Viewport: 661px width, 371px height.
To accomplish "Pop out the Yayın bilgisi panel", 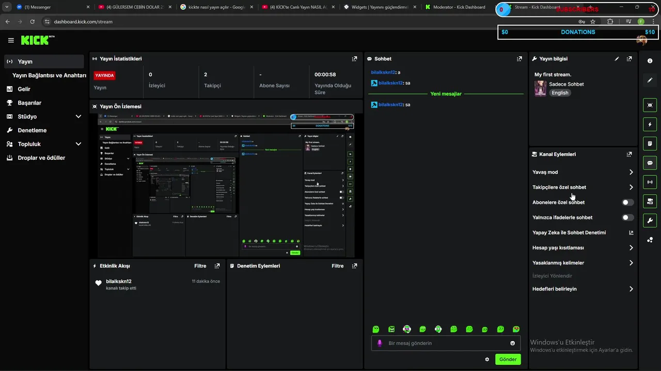I will (x=629, y=59).
